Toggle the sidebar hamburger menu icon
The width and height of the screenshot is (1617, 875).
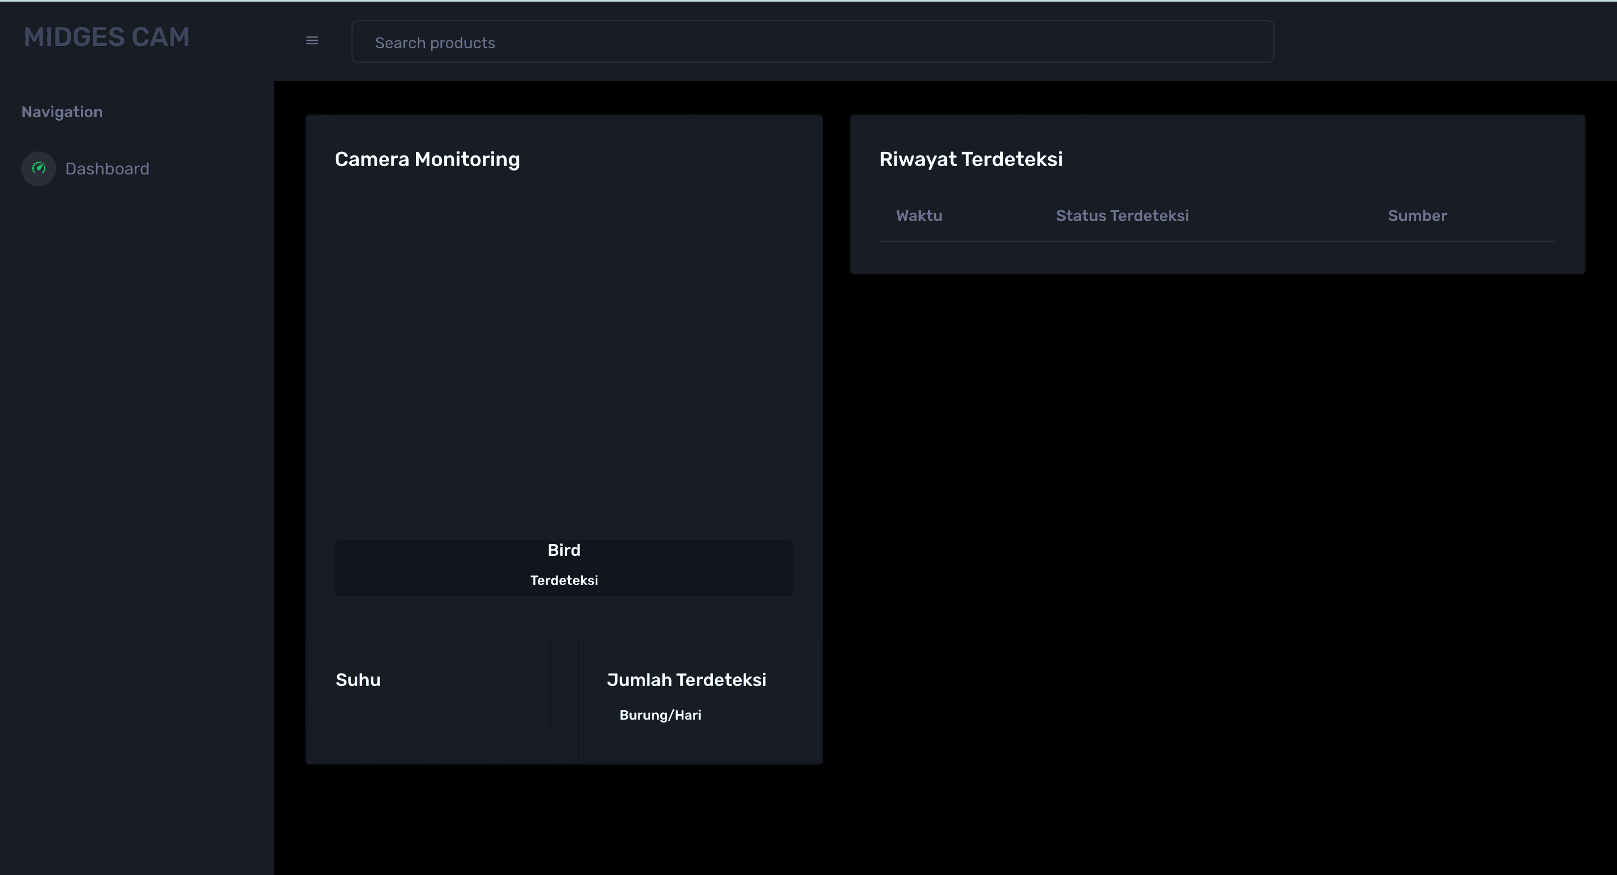point(312,41)
